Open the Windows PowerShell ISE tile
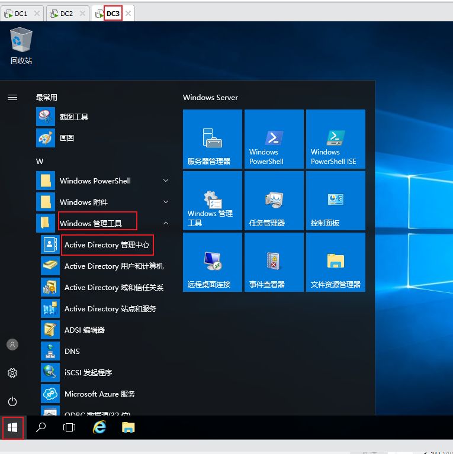Viewport: 453px width, 454px height. point(336,139)
